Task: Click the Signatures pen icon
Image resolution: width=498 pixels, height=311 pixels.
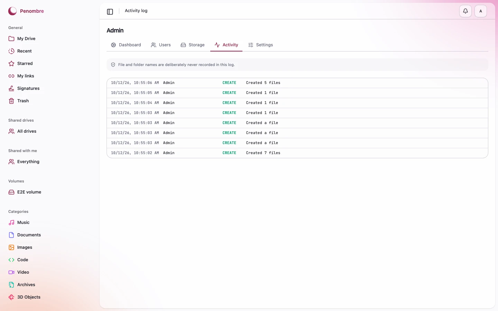Action: [11, 88]
